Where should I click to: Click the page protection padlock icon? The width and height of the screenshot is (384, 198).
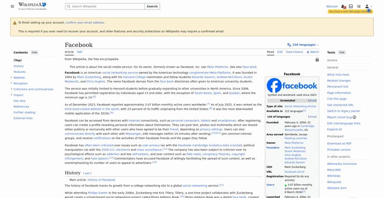[x=317, y=59]
